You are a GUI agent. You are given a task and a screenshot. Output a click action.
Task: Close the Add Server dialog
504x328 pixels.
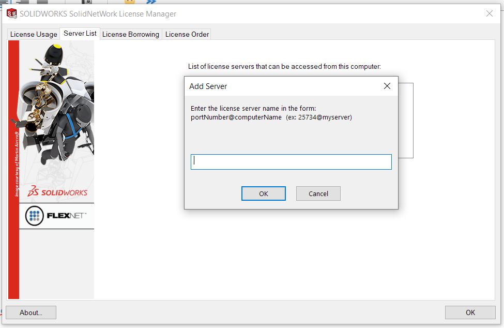pos(387,86)
